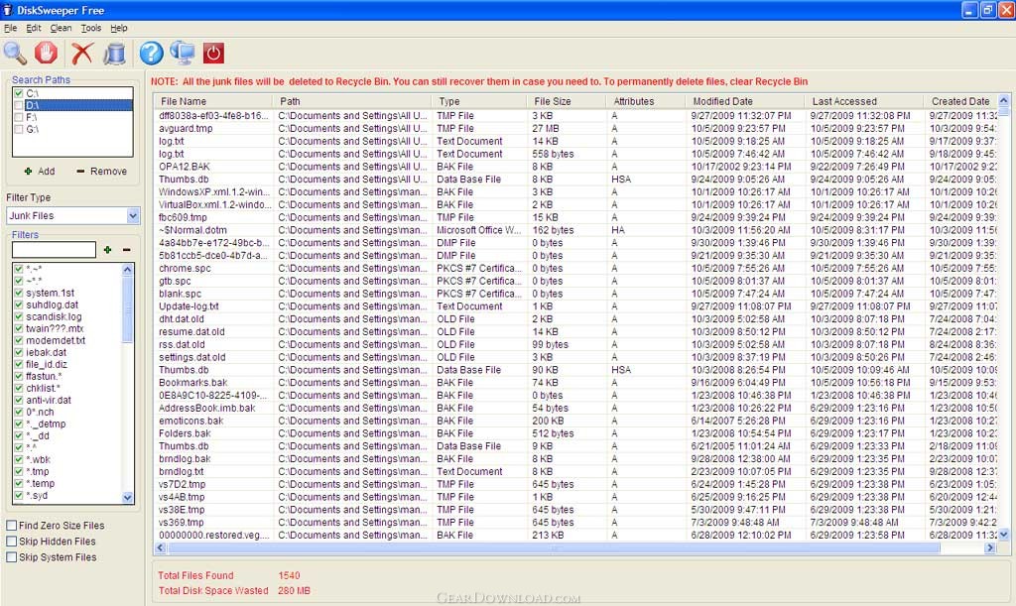Select the OPA12.BAK file row

point(576,167)
